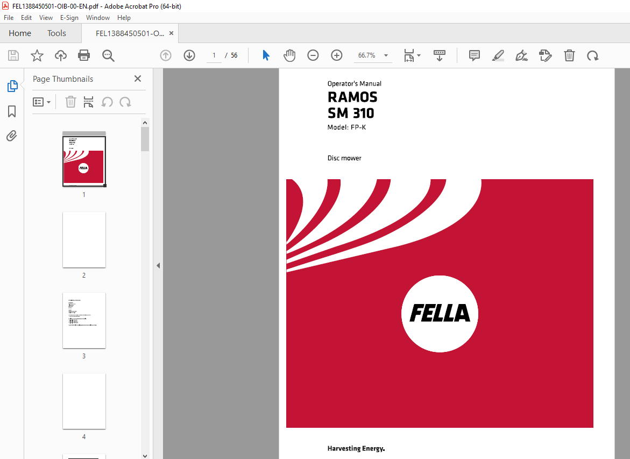Select the FEL1388450501 document tab
The width and height of the screenshot is (630, 459).
[x=130, y=33]
